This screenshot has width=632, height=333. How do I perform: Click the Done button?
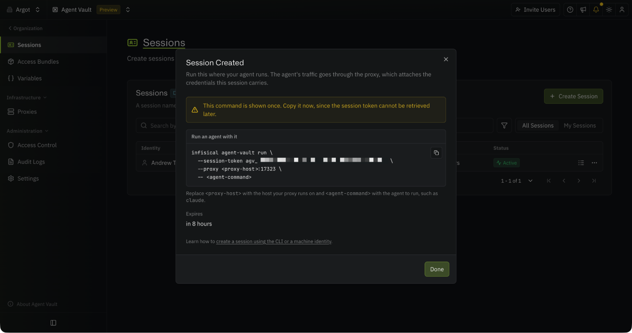(x=437, y=269)
